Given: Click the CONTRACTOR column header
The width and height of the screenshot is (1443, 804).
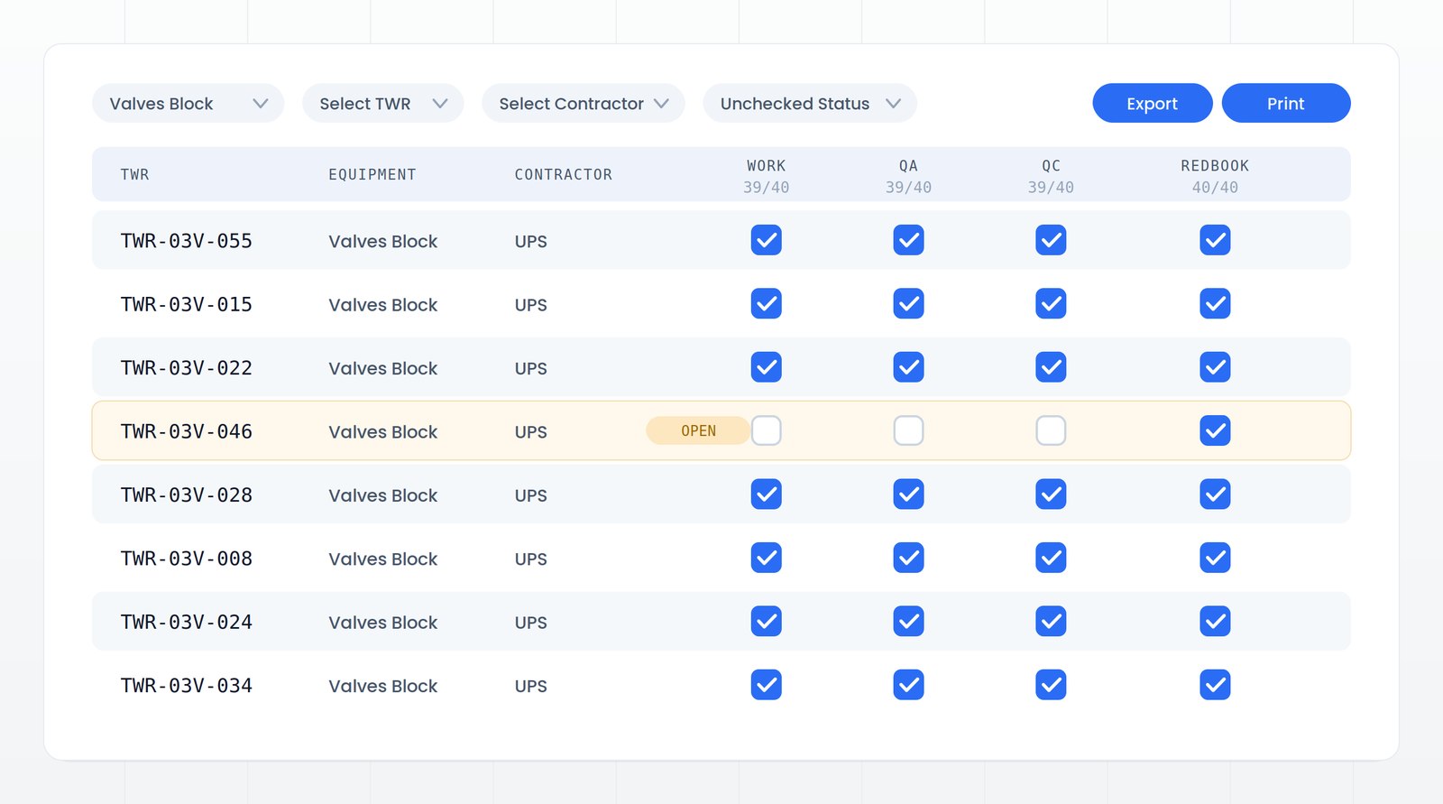Looking at the screenshot, I should [x=563, y=175].
